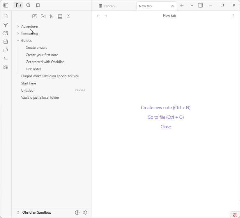Create a new folder in explorer
Image resolution: width=240 pixels, height=218 pixels.
[x=43, y=16]
